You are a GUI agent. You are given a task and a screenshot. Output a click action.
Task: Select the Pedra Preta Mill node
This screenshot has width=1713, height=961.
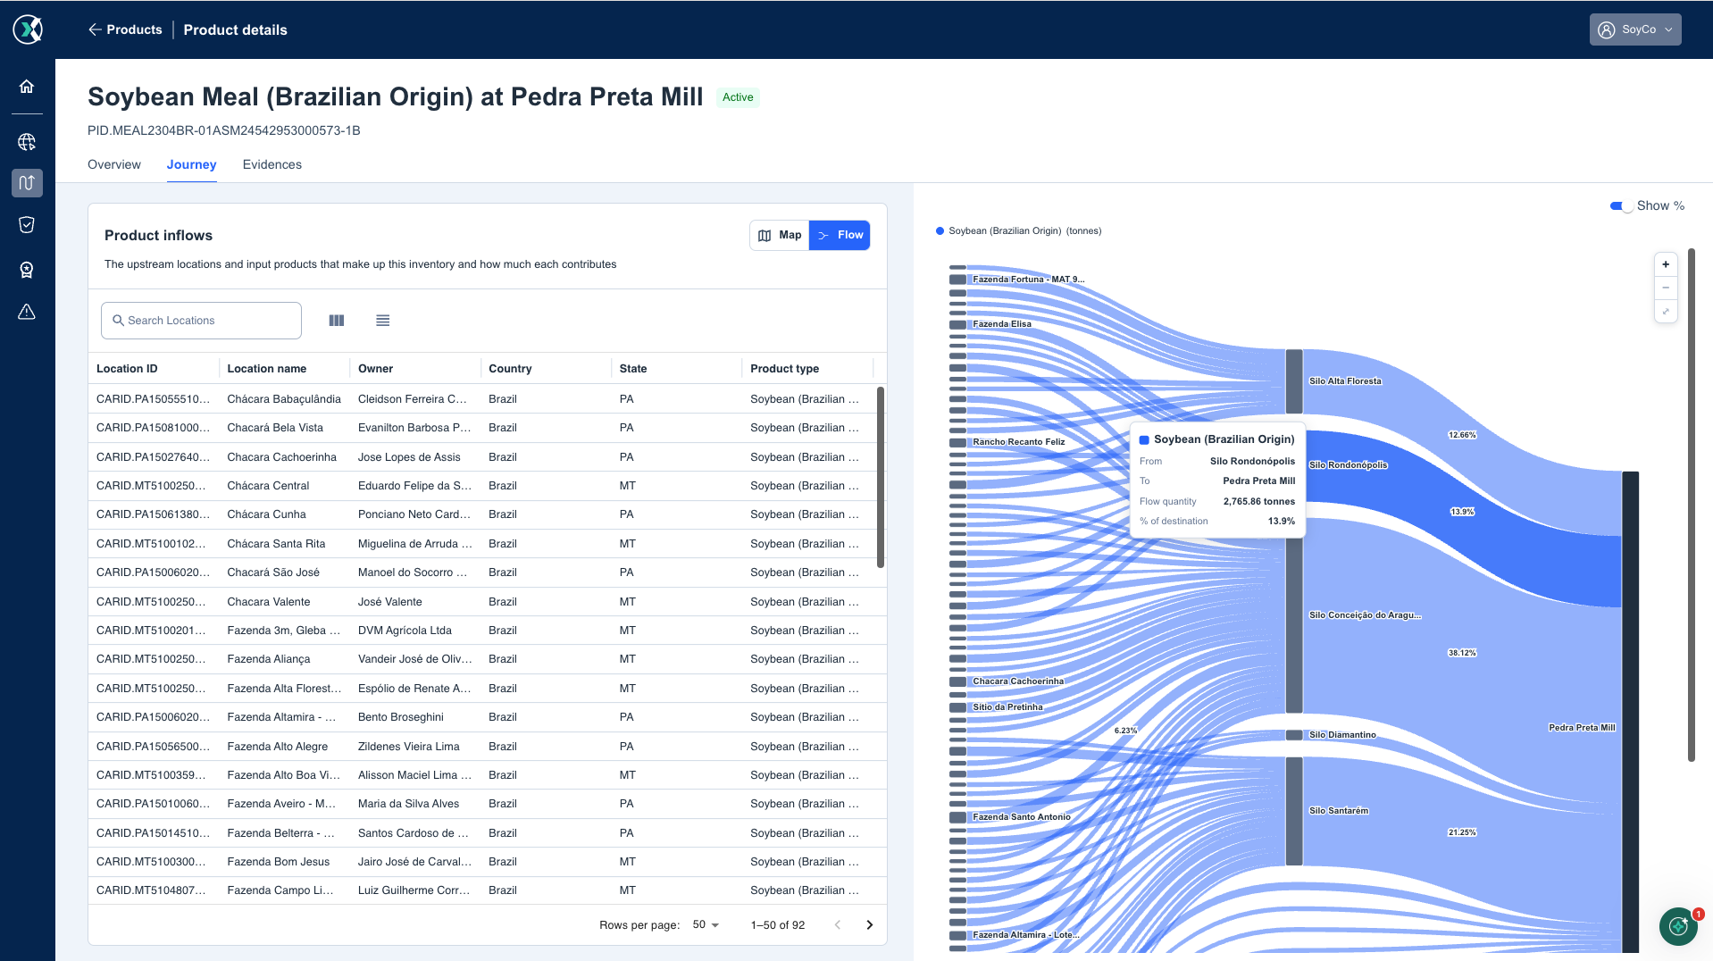coord(1630,712)
